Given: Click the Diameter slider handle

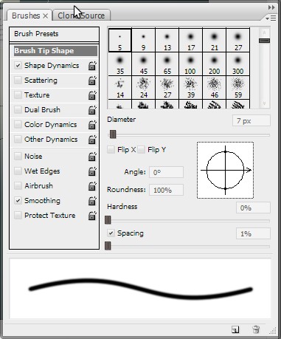Looking at the screenshot, I should point(113,134).
